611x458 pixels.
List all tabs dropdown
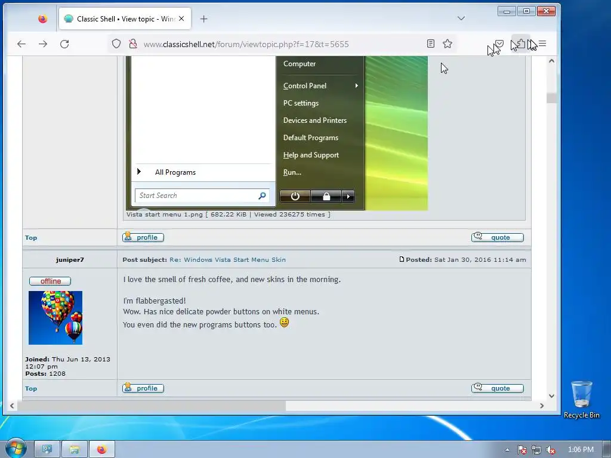click(x=461, y=18)
